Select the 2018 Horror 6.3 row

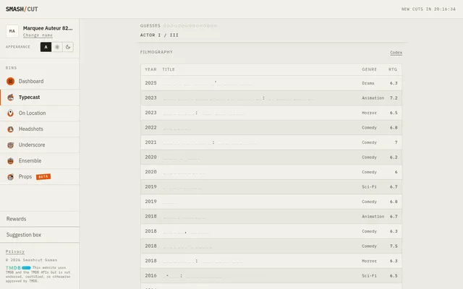click(271, 261)
